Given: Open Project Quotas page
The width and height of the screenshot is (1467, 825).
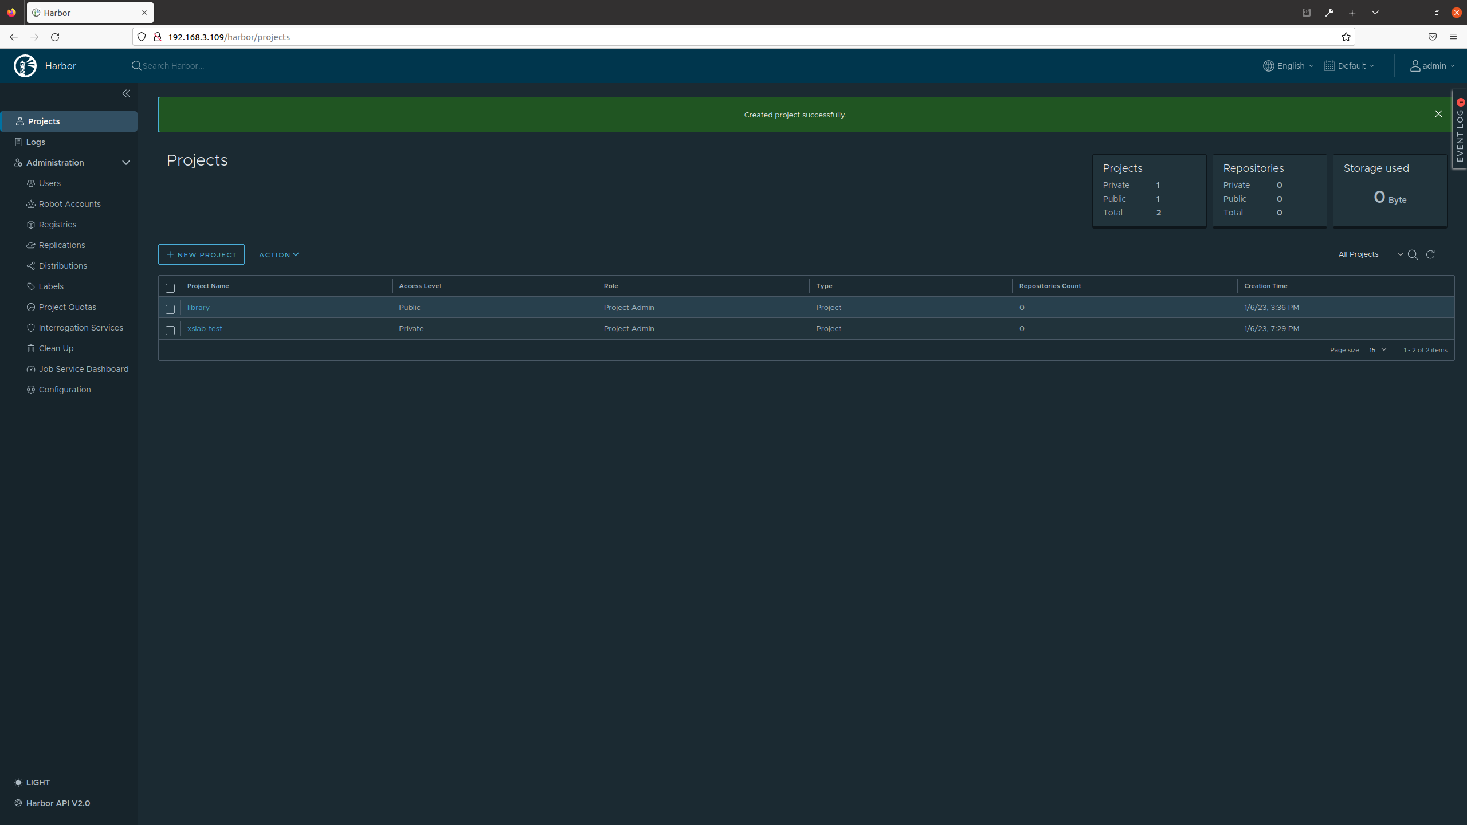Looking at the screenshot, I should 67,307.
